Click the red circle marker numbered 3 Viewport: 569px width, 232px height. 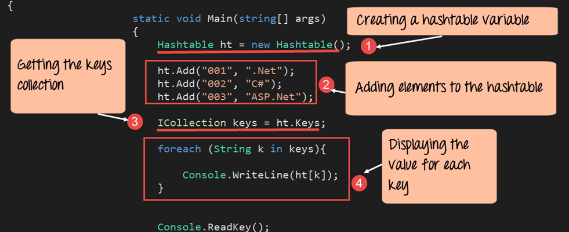pos(135,122)
